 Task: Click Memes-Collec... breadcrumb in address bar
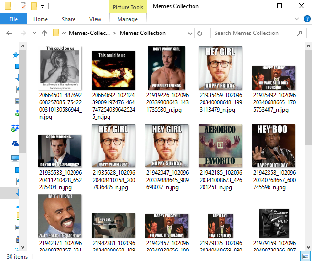click(89, 33)
